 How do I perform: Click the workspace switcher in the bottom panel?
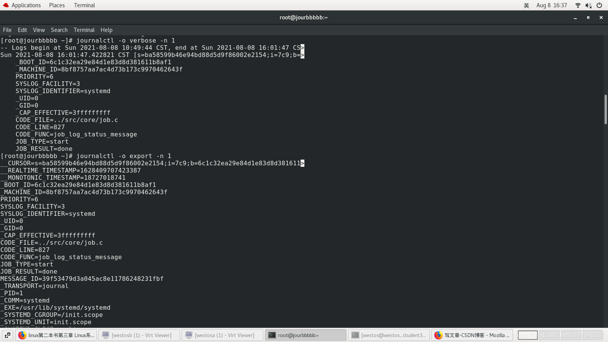coord(560,335)
